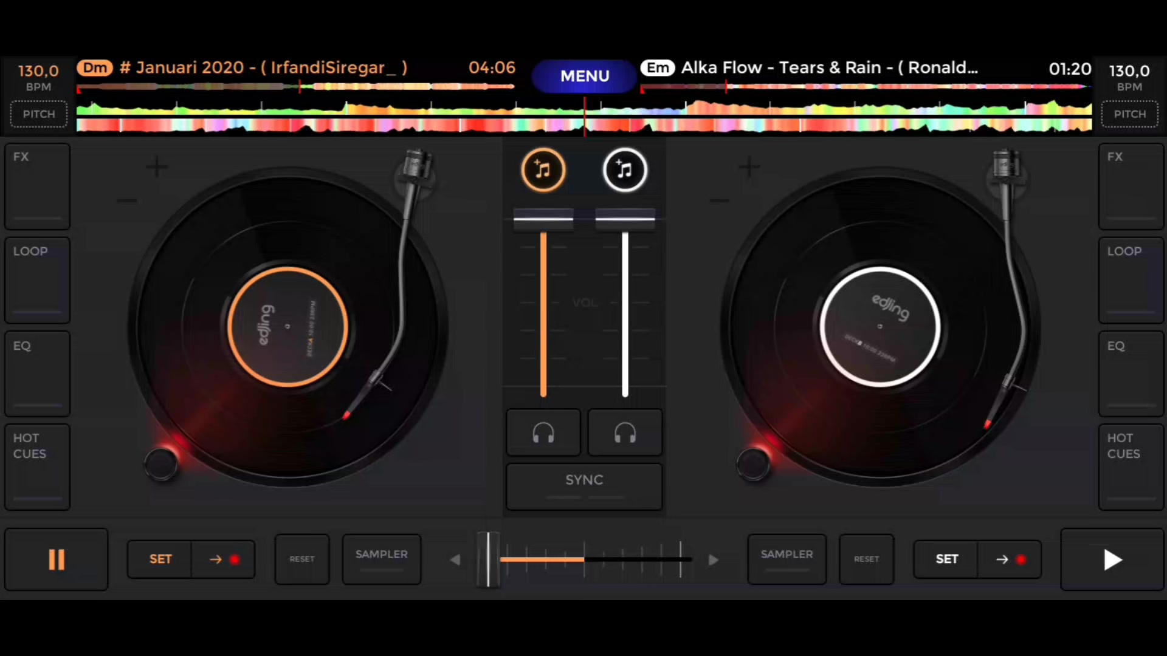1167x656 pixels.
Task: Click the orange left volume fader
Action: point(543,219)
